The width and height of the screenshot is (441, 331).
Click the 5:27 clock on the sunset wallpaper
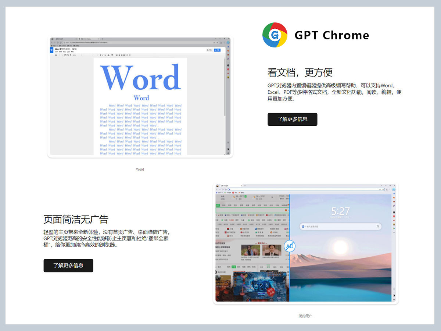[340, 211]
